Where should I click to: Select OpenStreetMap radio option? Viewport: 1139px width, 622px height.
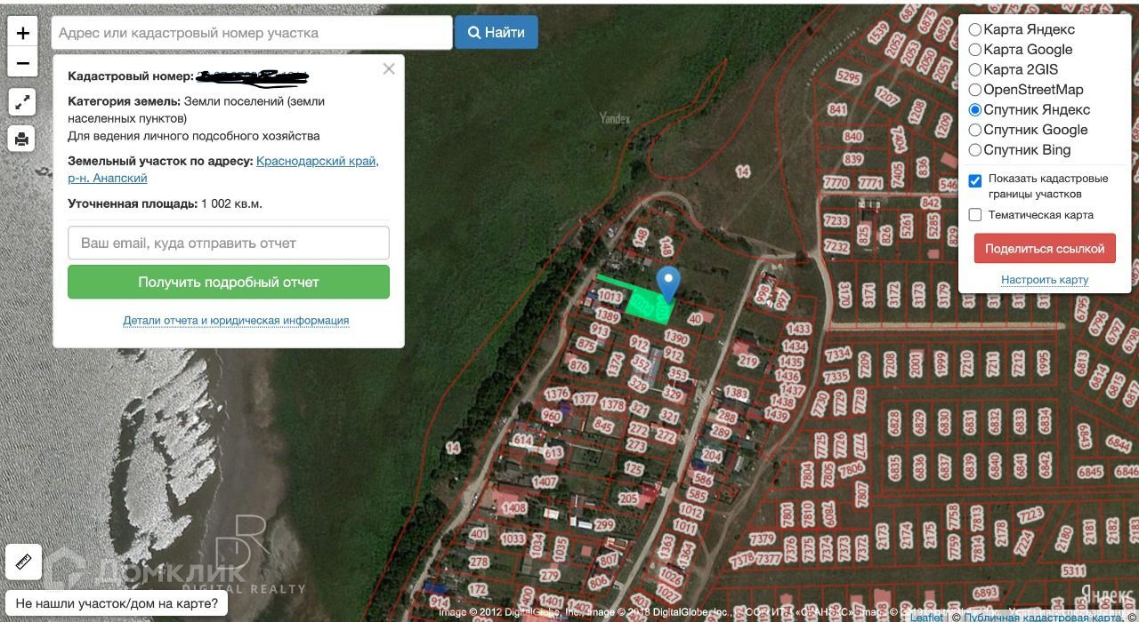pos(975,90)
